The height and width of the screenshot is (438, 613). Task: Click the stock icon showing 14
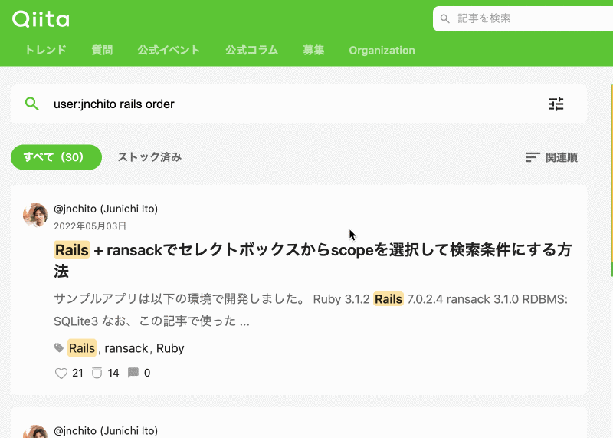pos(97,373)
